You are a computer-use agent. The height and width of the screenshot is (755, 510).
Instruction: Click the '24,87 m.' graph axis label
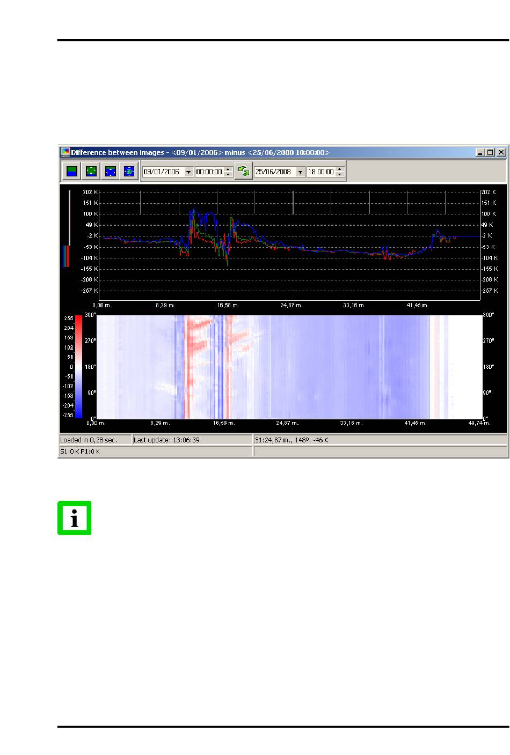pyautogui.click(x=291, y=305)
